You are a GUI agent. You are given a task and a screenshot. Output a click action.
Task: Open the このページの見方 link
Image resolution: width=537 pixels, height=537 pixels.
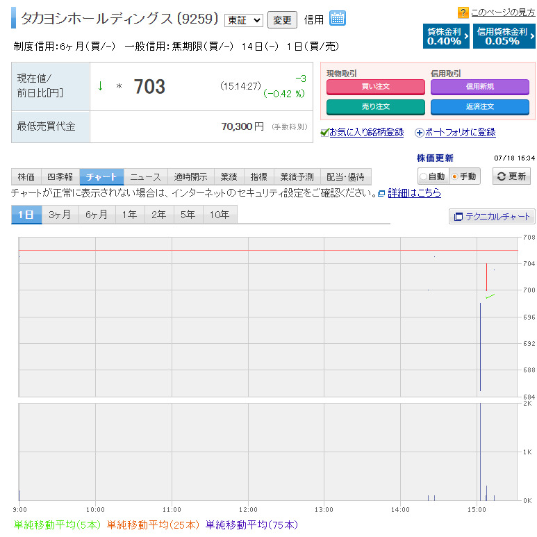click(503, 13)
